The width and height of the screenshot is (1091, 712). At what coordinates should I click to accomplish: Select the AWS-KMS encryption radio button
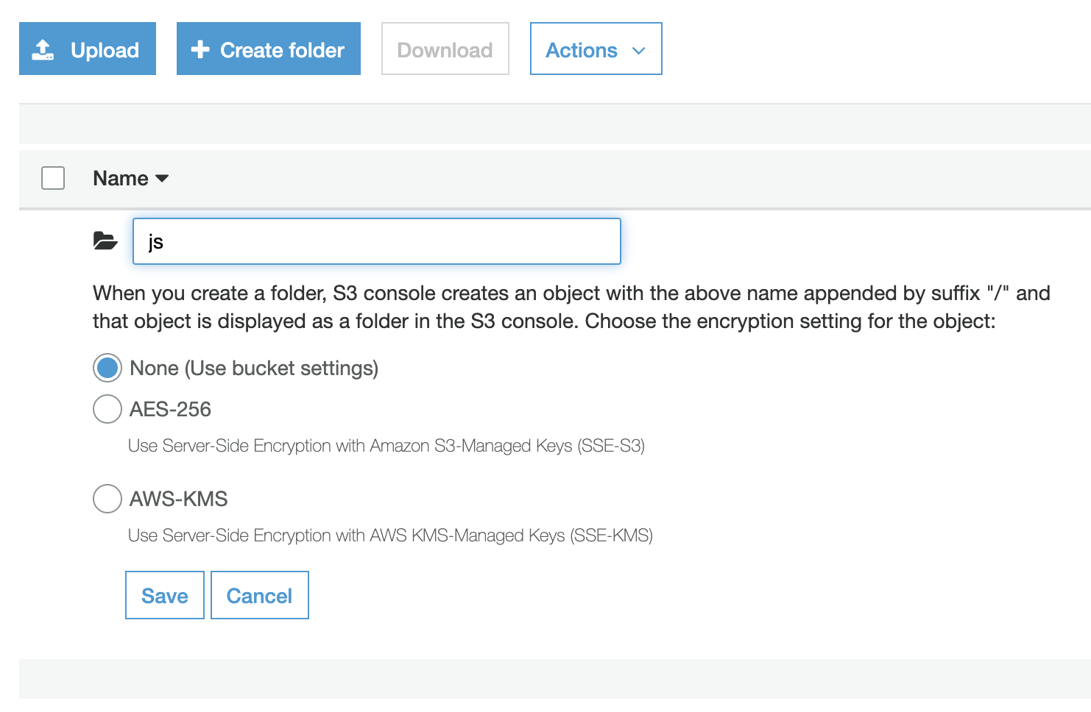click(107, 499)
